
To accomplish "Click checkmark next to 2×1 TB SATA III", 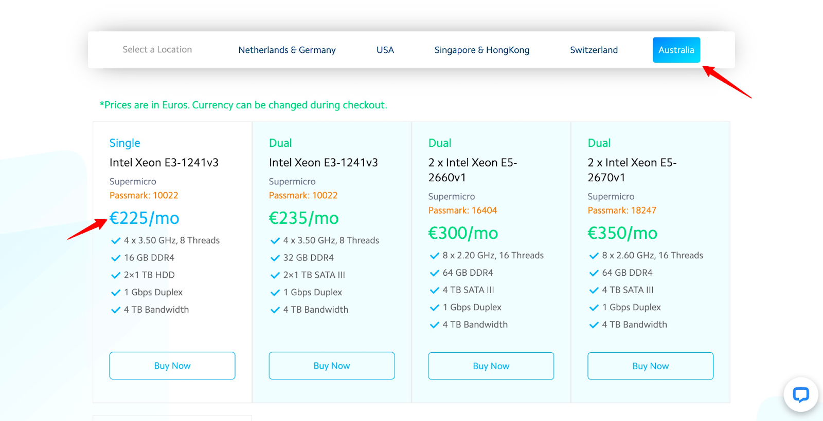I will [275, 275].
